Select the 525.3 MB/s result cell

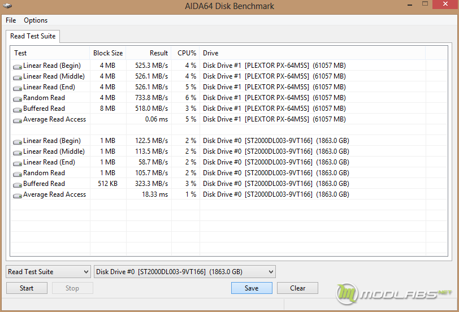pyautogui.click(x=151, y=65)
